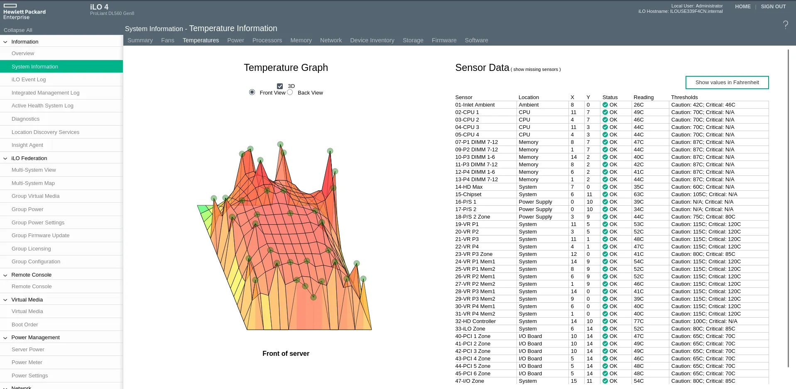
Task: Click OK status icon for 18-P/S 2 Zone
Action: pyautogui.click(x=605, y=217)
